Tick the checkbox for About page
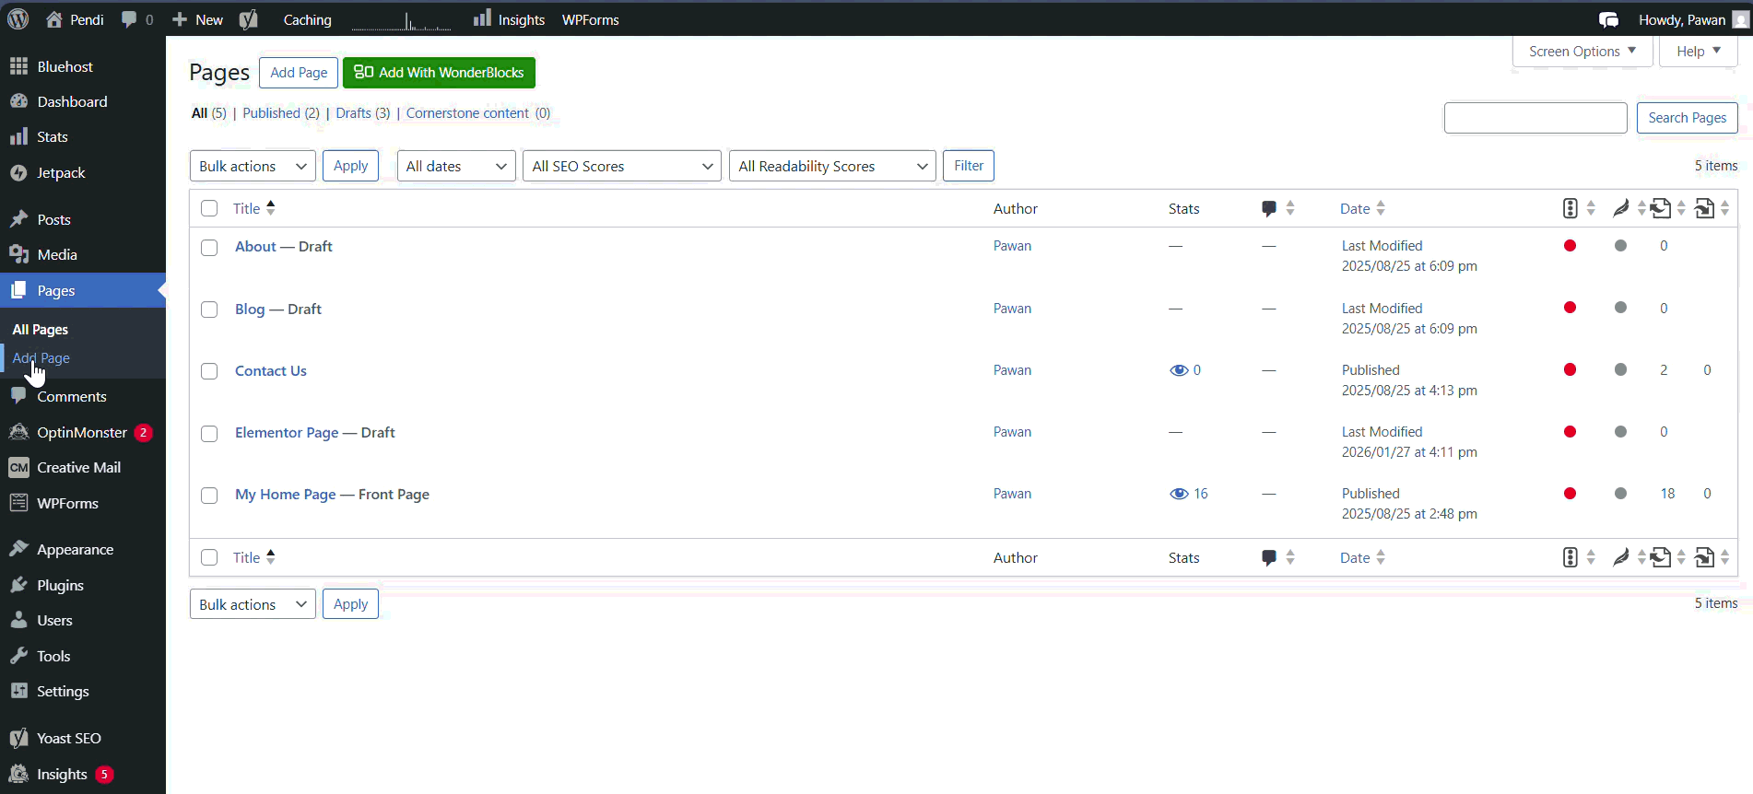 click(209, 248)
